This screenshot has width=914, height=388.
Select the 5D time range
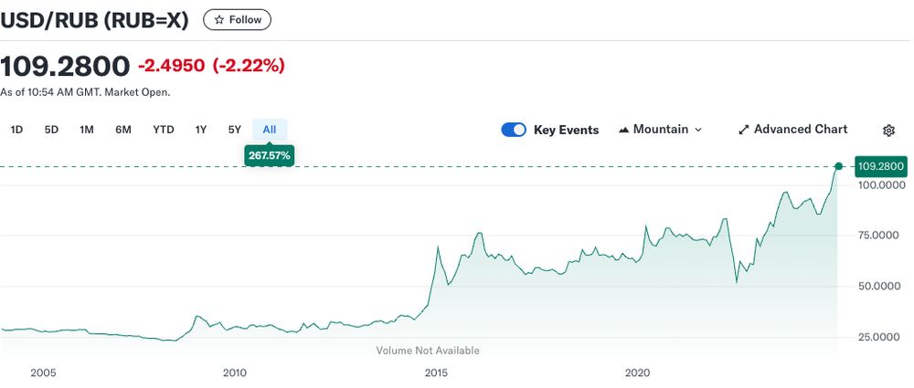51,130
